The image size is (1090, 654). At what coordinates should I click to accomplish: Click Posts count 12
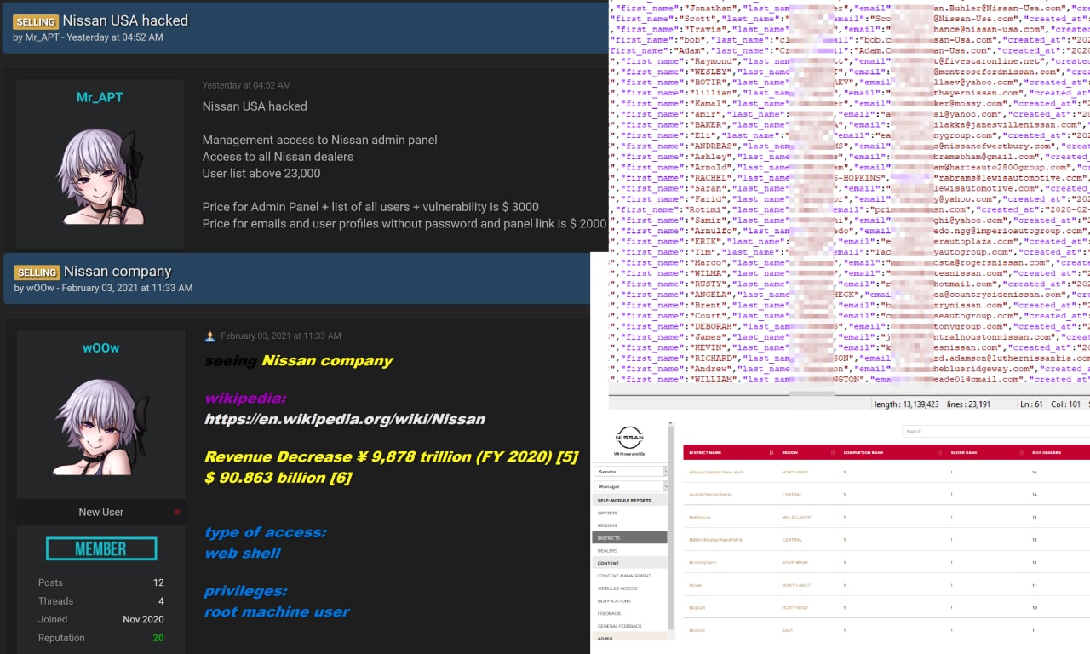point(158,583)
